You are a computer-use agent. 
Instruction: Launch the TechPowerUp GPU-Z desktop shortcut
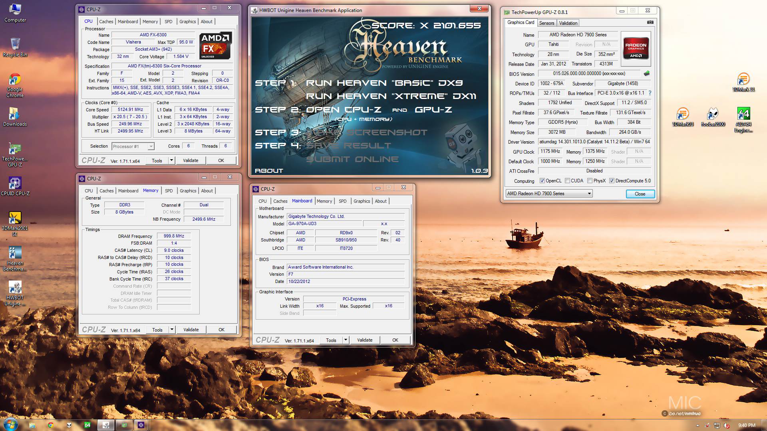point(15,155)
